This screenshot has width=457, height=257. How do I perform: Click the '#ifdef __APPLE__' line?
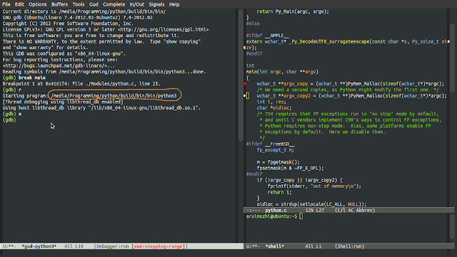(267, 36)
